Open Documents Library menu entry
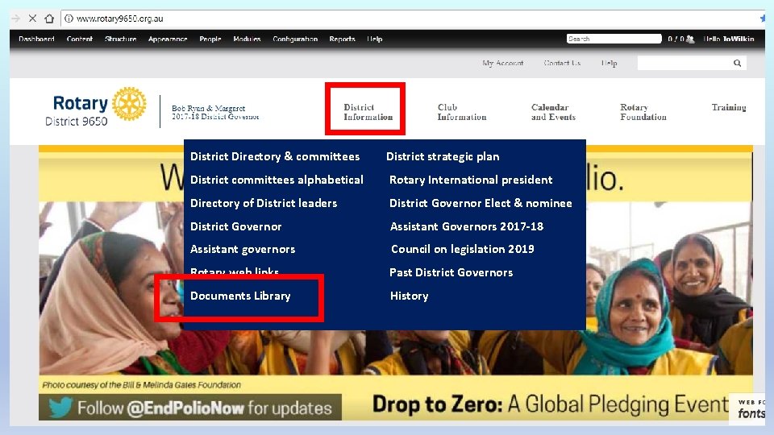Viewport: 774px width, 435px height. (240, 296)
